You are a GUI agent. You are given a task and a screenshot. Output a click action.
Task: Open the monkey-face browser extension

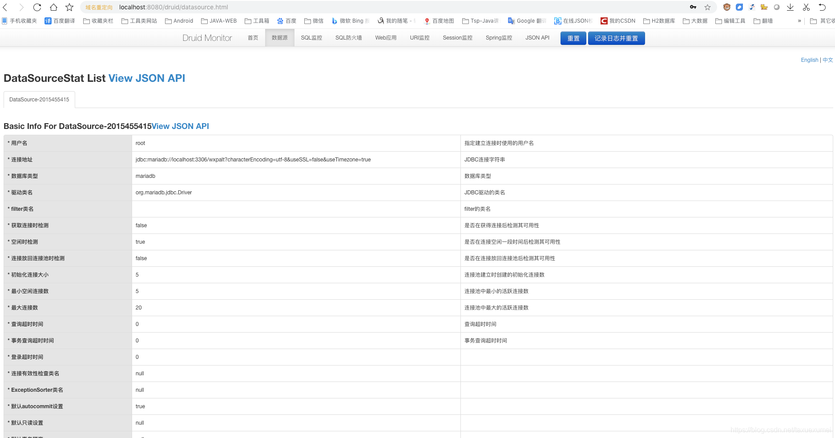coord(726,7)
